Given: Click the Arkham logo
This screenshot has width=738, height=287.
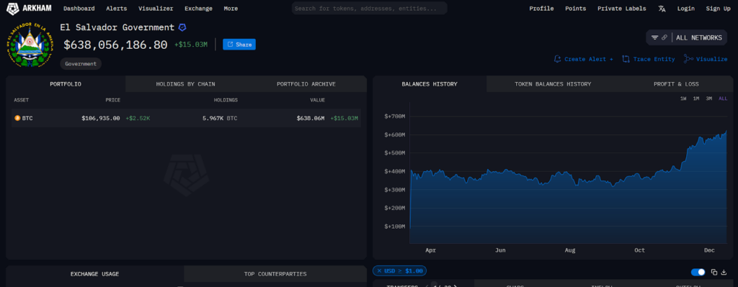Looking at the screenshot, I should pyautogui.click(x=29, y=8).
